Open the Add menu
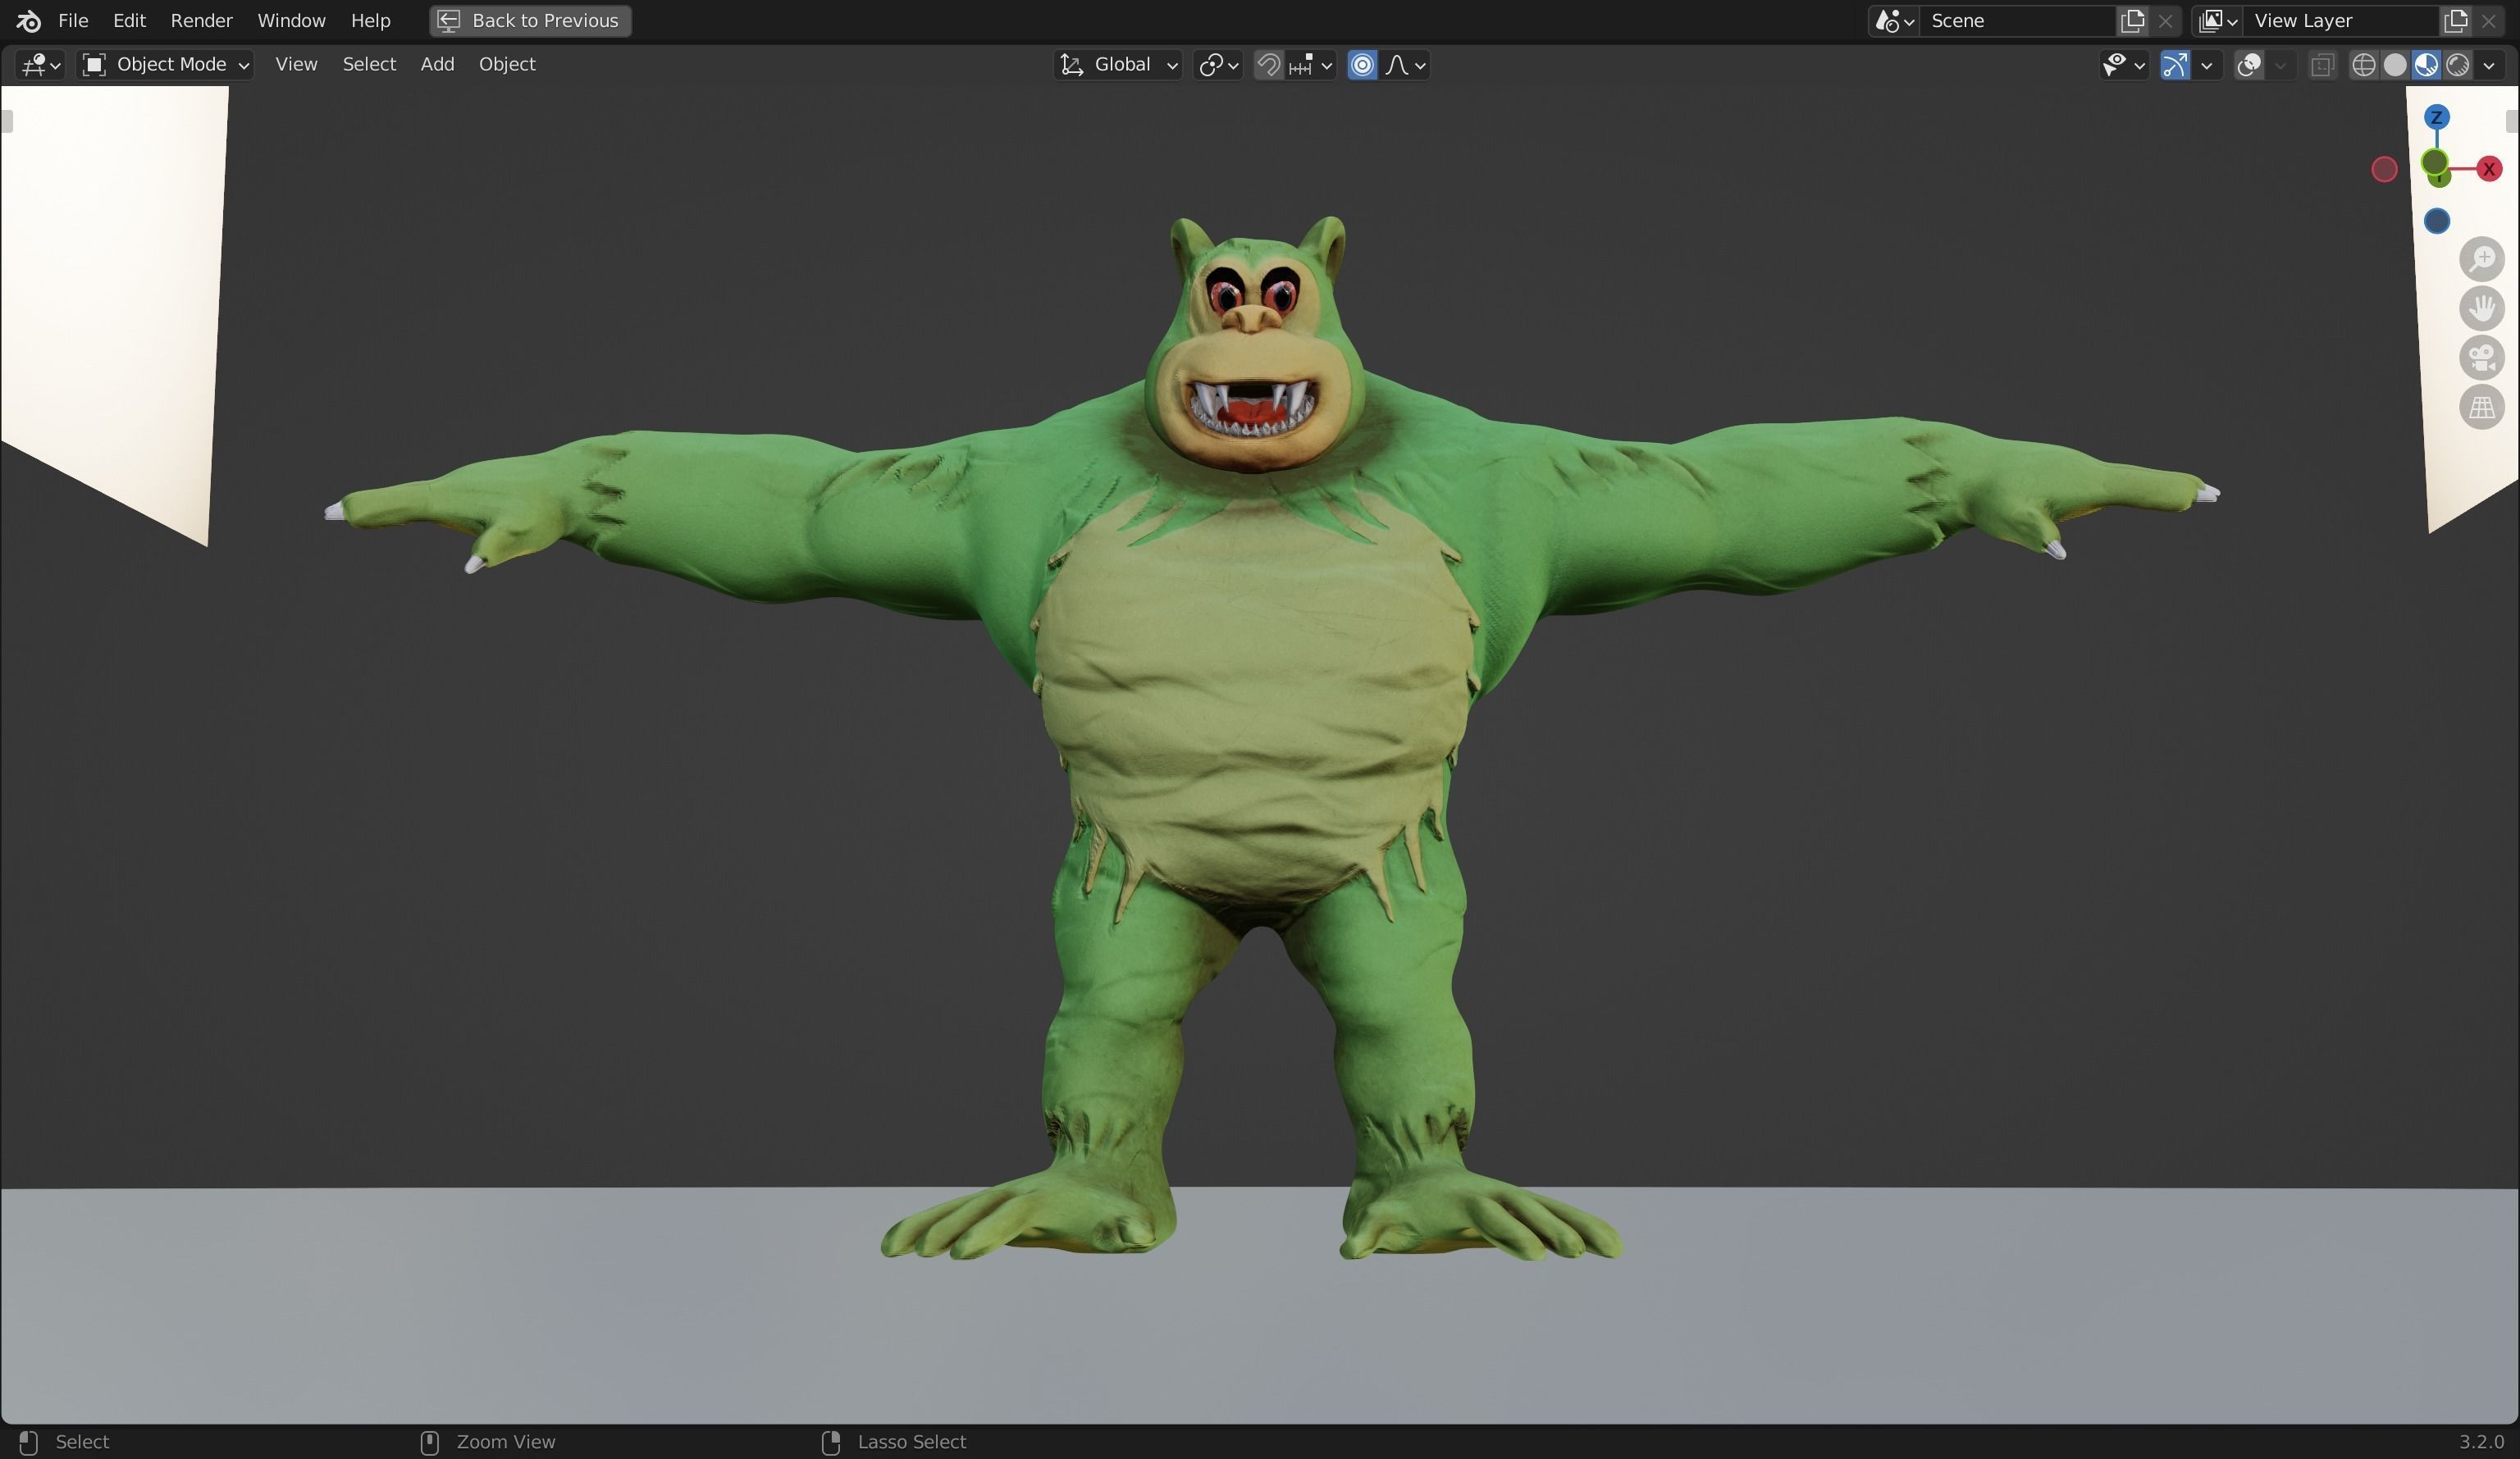This screenshot has height=1459, width=2520. 437,65
